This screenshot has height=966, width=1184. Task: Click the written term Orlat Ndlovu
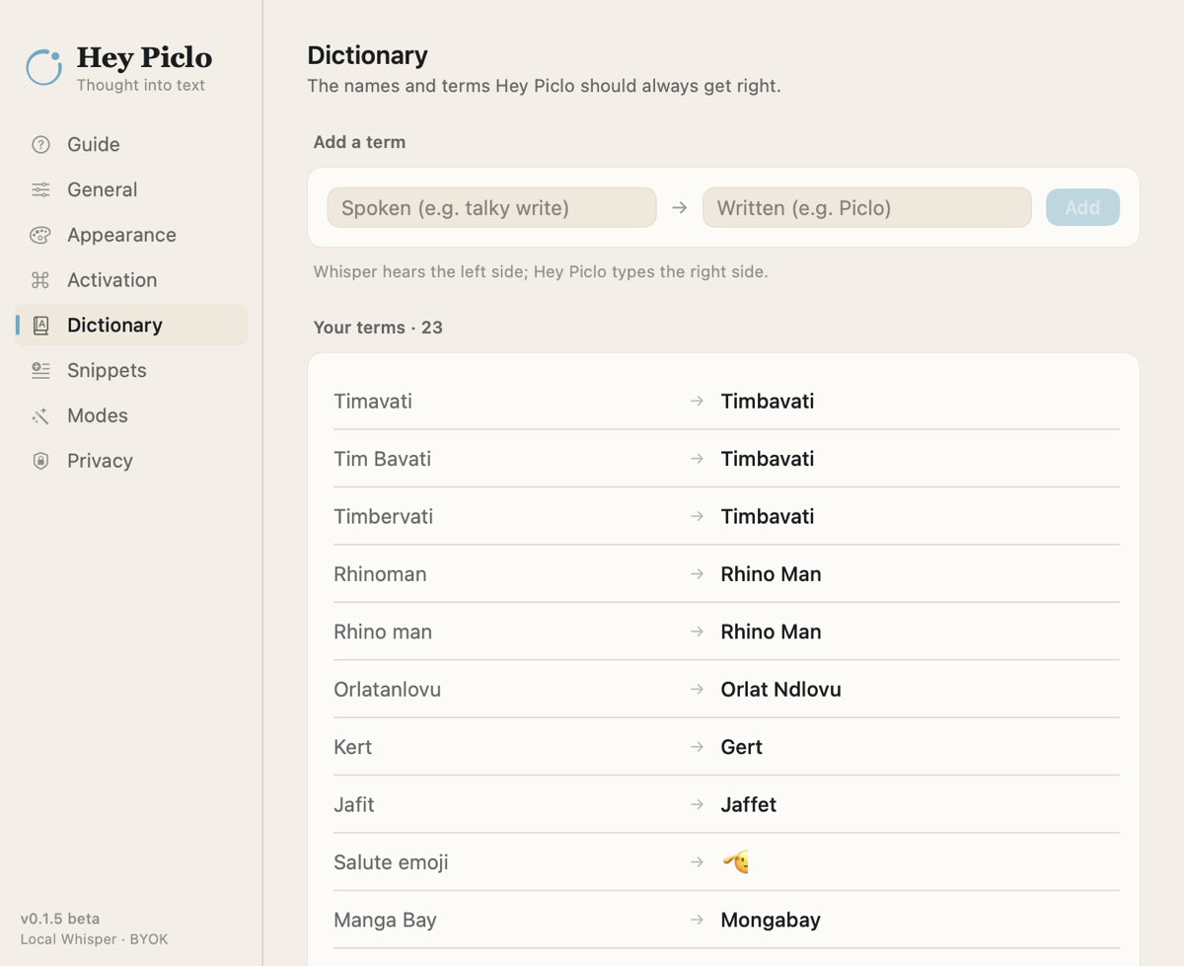(780, 690)
